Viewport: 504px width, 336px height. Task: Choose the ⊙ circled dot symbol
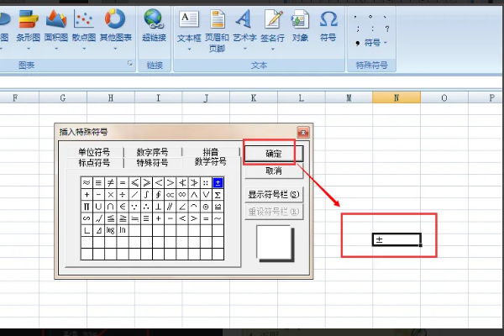[x=206, y=207]
